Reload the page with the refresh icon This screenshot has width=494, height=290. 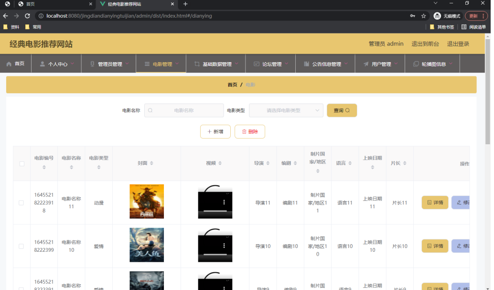point(27,16)
